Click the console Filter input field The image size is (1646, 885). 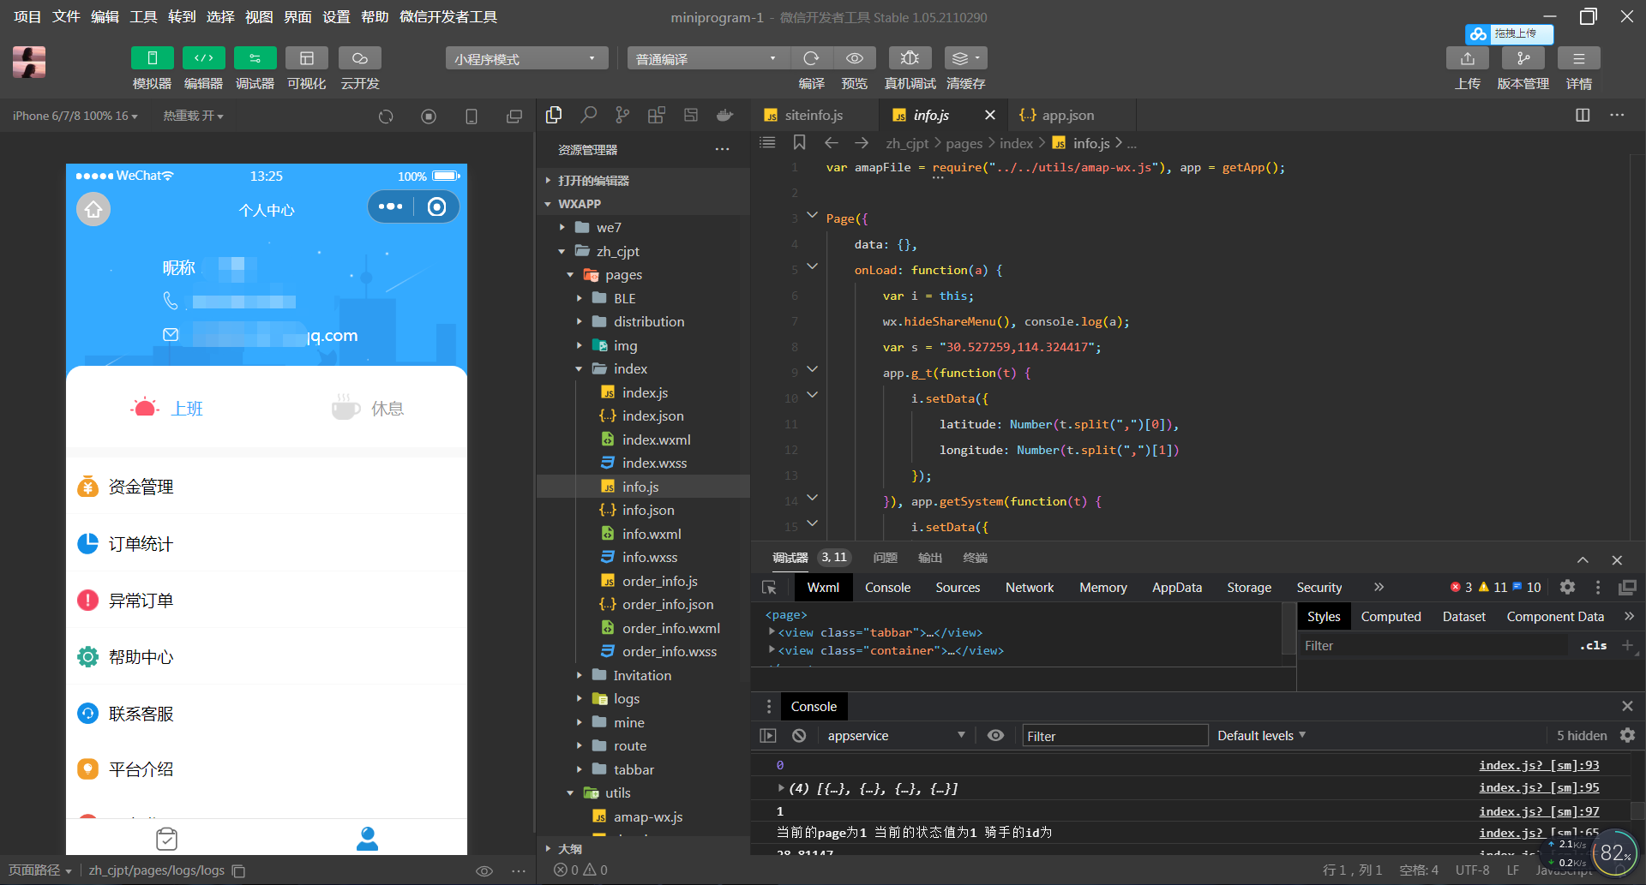(1114, 736)
